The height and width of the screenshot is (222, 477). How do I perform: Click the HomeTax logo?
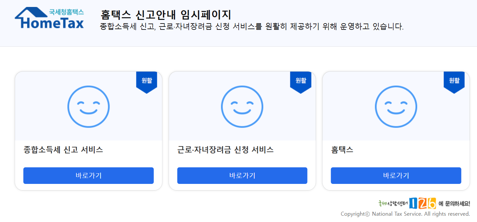pos(49,18)
